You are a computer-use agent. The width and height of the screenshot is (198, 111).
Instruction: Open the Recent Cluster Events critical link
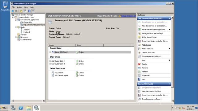point(128,16)
